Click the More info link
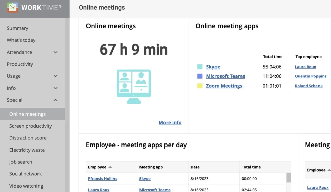This screenshot has width=331, height=192. 170,123
